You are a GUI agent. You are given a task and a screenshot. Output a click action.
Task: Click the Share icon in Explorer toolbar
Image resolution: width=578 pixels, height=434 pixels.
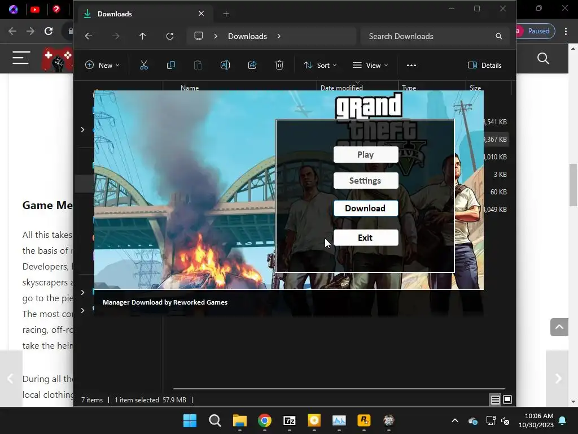(x=252, y=66)
